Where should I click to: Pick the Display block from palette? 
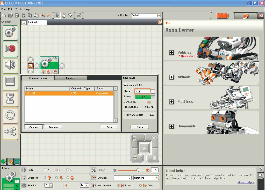10,82
